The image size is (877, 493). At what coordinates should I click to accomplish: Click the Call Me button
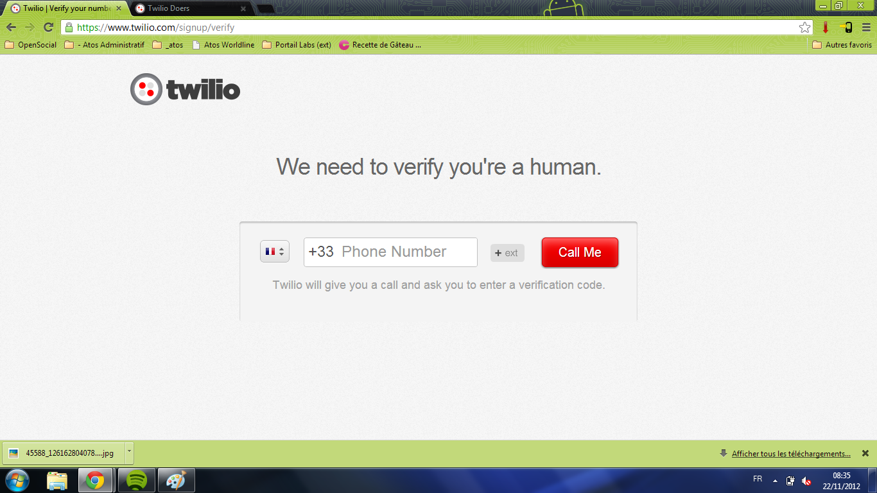[x=580, y=252]
